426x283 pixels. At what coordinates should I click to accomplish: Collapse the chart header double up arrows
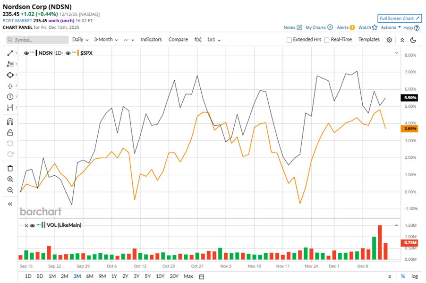click(402, 40)
